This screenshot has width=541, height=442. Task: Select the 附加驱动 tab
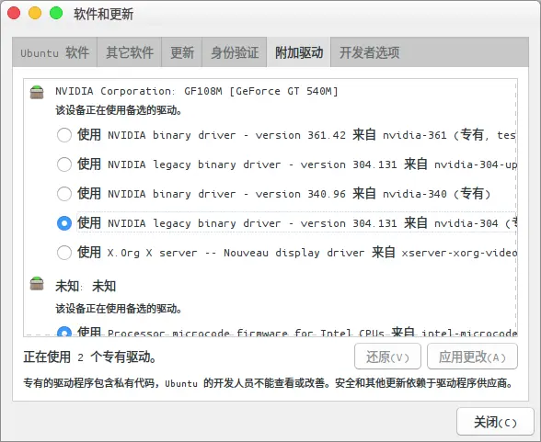tap(299, 52)
